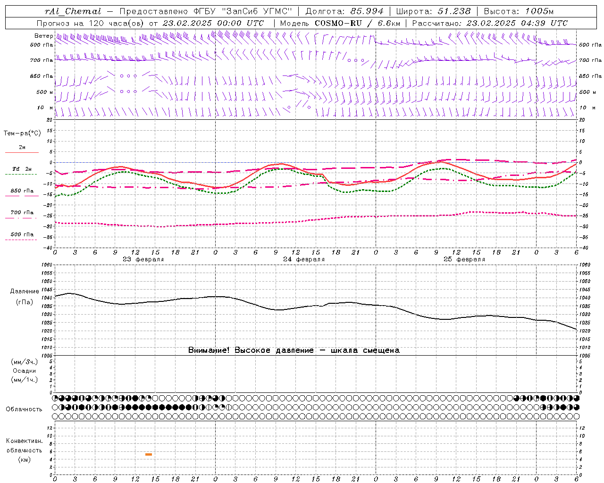Click the Ветер label of the wind panel
The image size is (604, 483).
[x=43, y=36]
